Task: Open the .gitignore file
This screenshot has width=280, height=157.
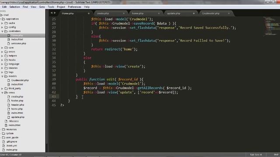Action: coord(12,142)
